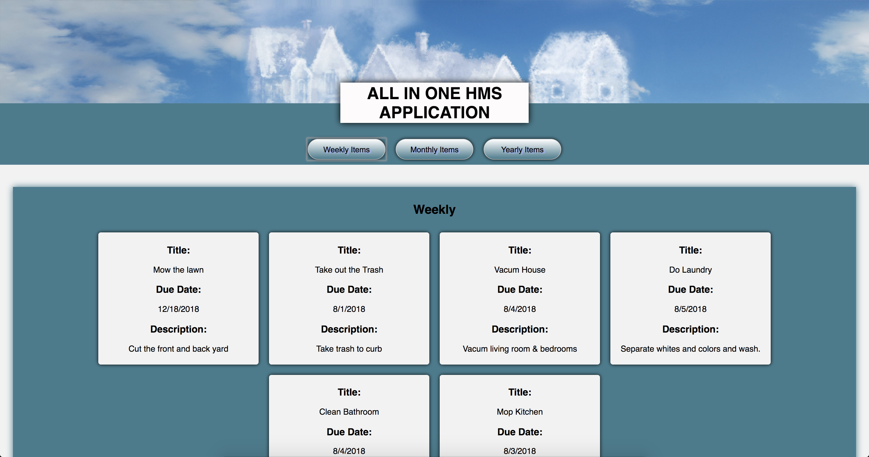Select the Mop Kitchen task title
Screen dimensions: 869x457
520,412
